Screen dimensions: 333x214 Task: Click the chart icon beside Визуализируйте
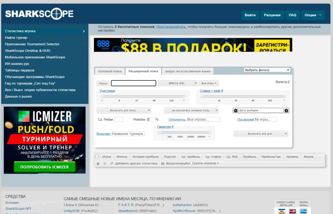coord(162,163)
